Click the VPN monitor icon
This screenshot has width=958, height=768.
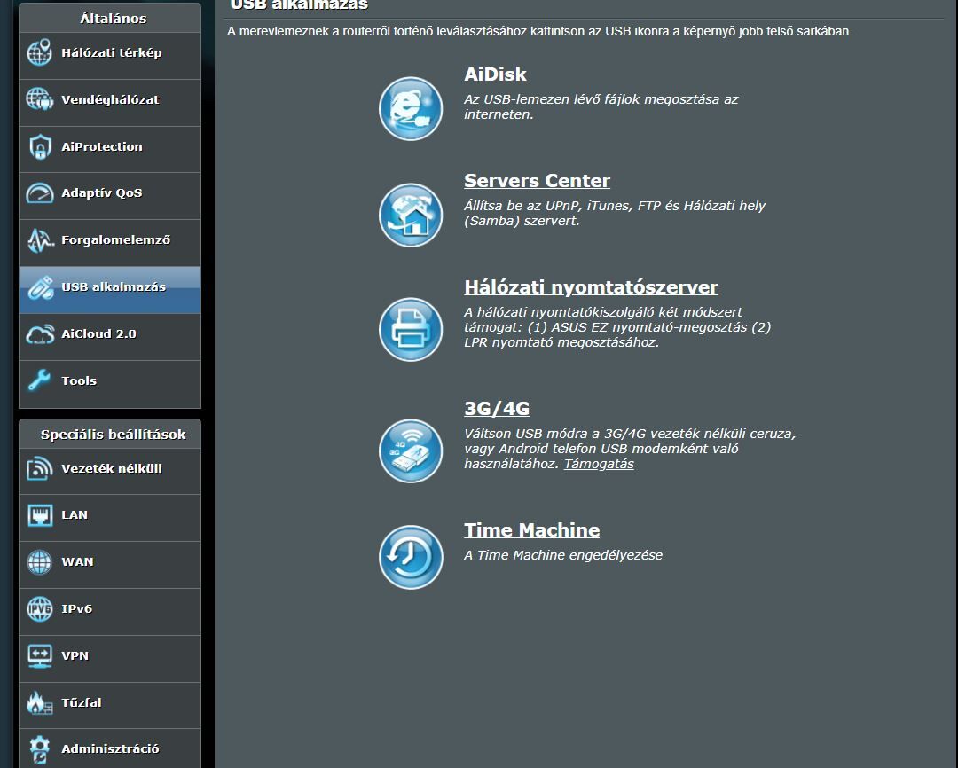(40, 655)
